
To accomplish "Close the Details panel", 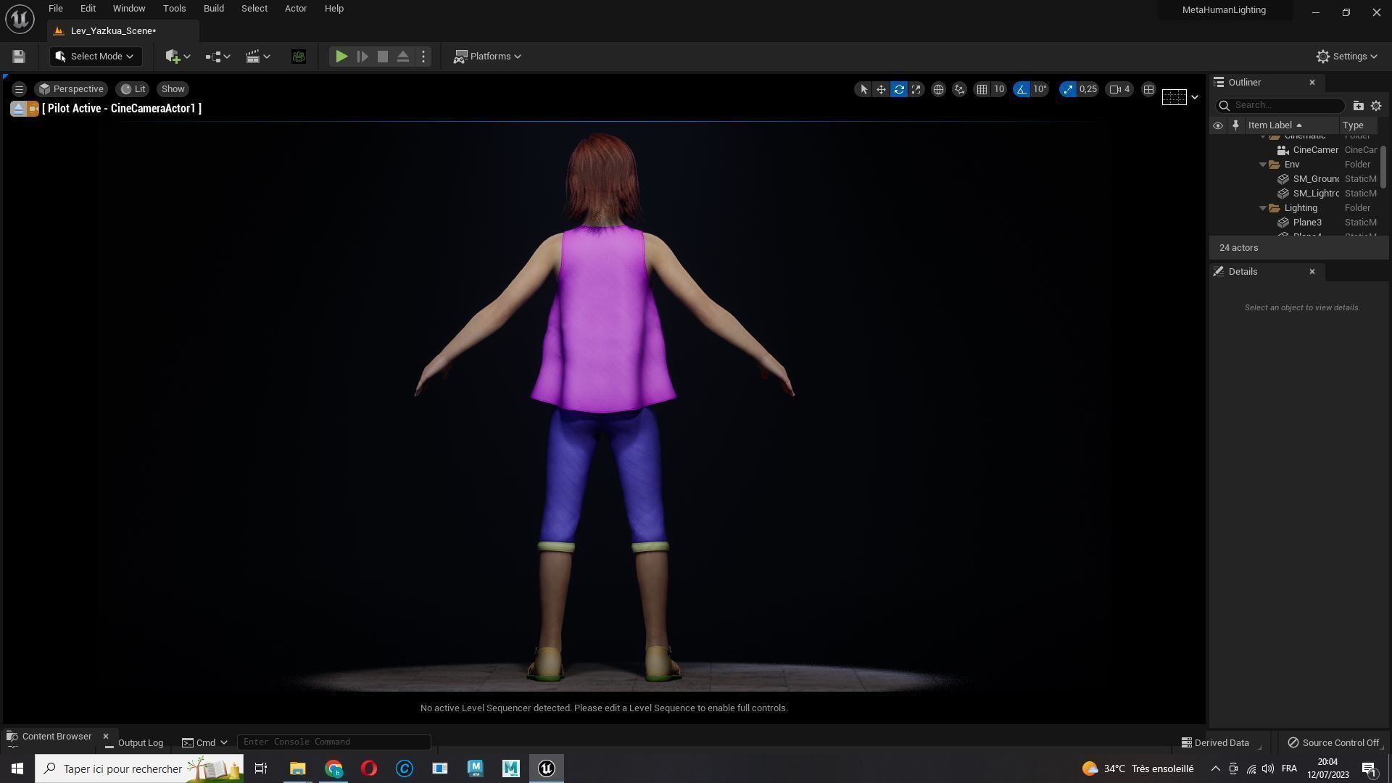I will (1312, 272).
